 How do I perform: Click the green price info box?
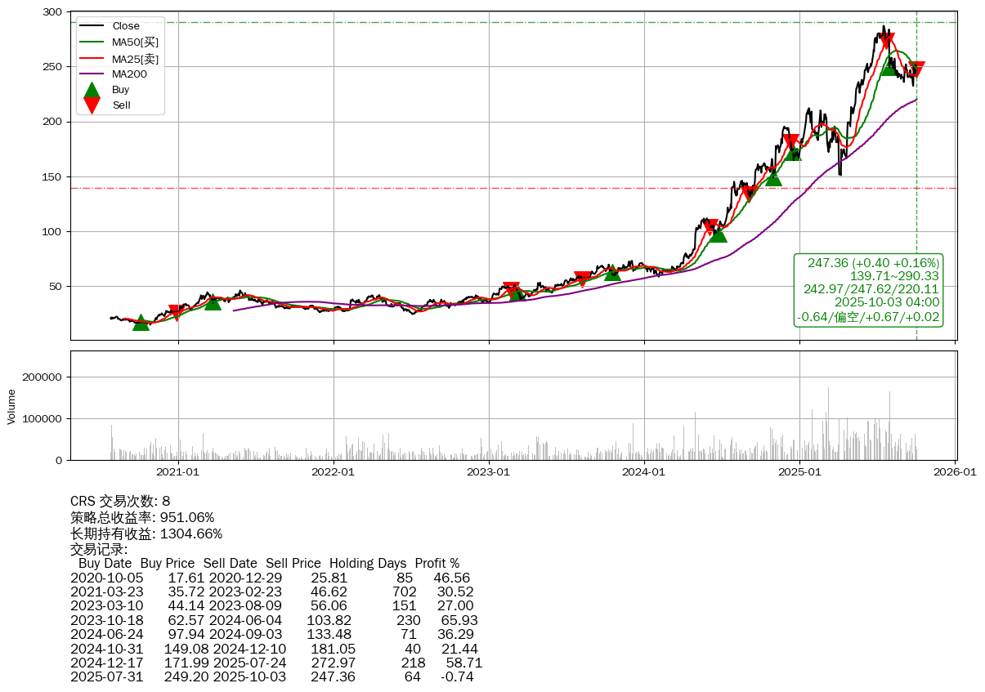coord(867,290)
